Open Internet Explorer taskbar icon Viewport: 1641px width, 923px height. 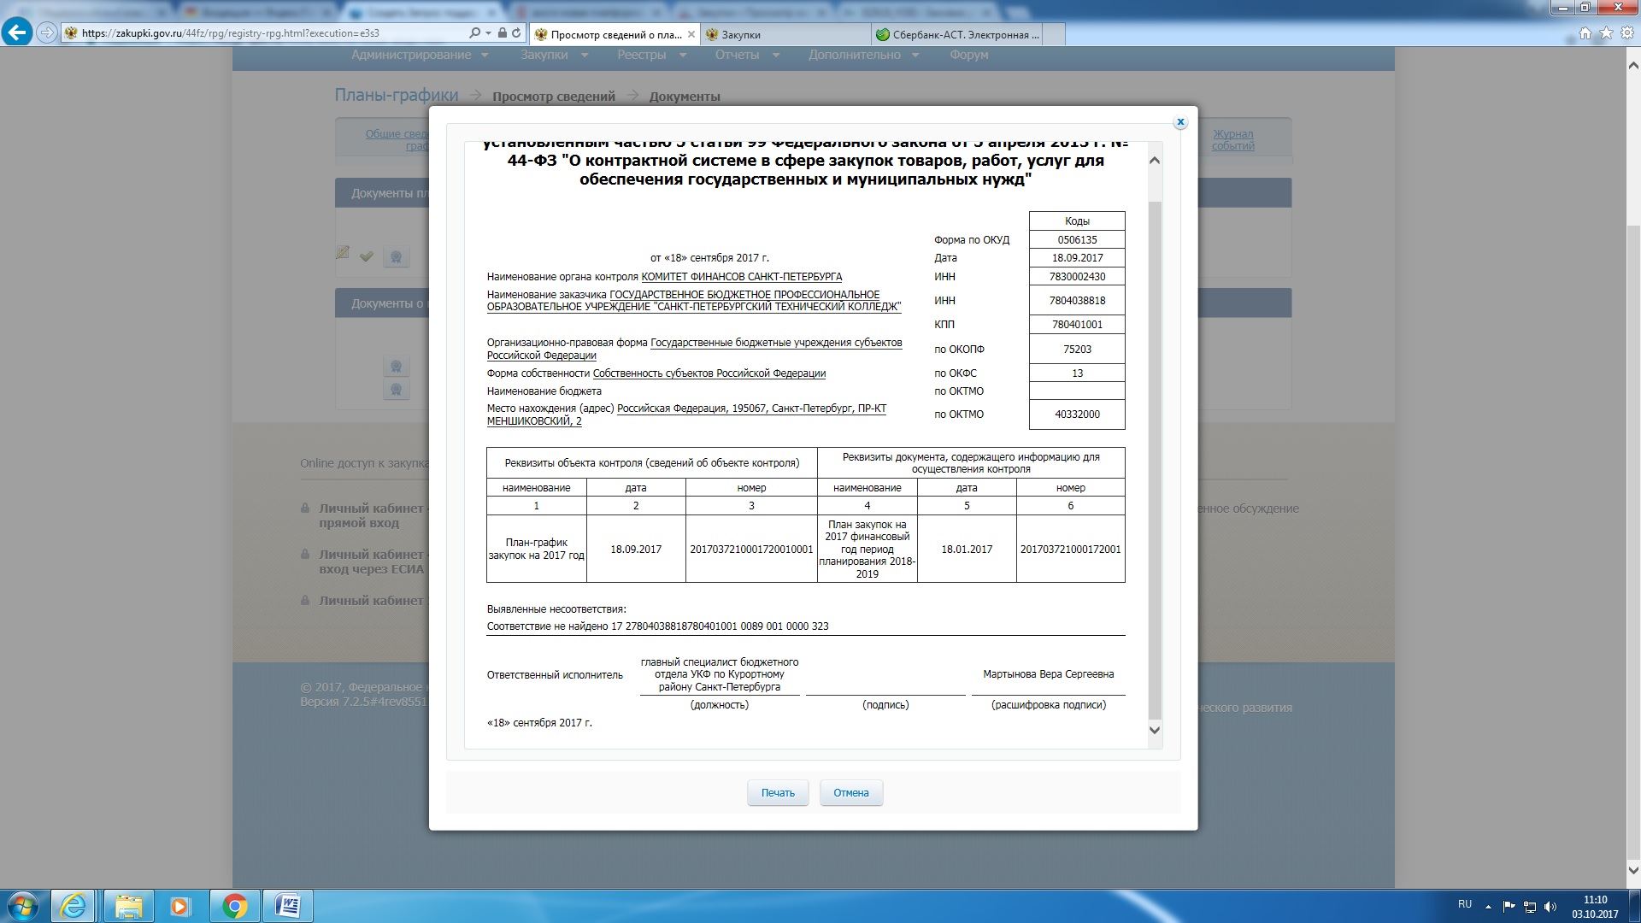(x=73, y=906)
